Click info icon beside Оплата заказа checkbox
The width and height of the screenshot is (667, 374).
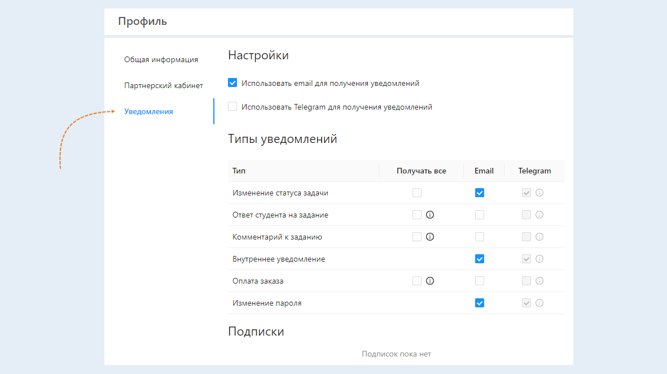[x=430, y=281]
